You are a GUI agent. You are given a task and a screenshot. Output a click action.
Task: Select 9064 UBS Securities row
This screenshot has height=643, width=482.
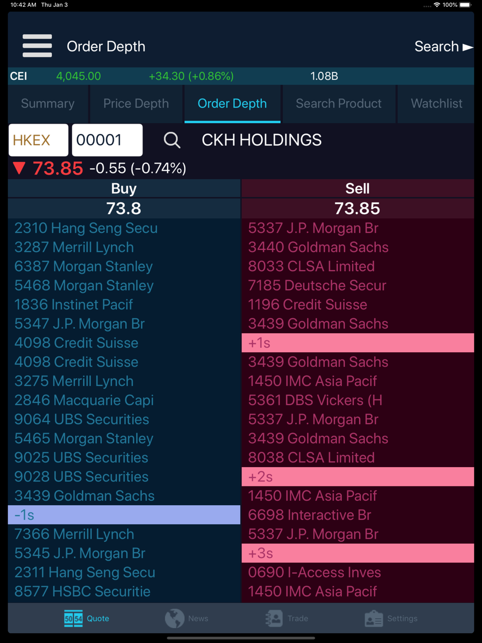[124, 419]
